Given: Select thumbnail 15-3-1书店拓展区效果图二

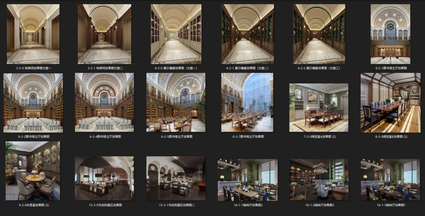Looking at the screenshot, I should (176, 178).
